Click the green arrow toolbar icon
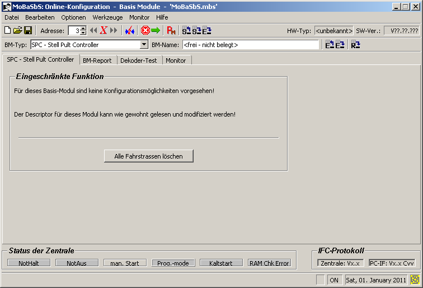423x288 pixels. [155, 31]
